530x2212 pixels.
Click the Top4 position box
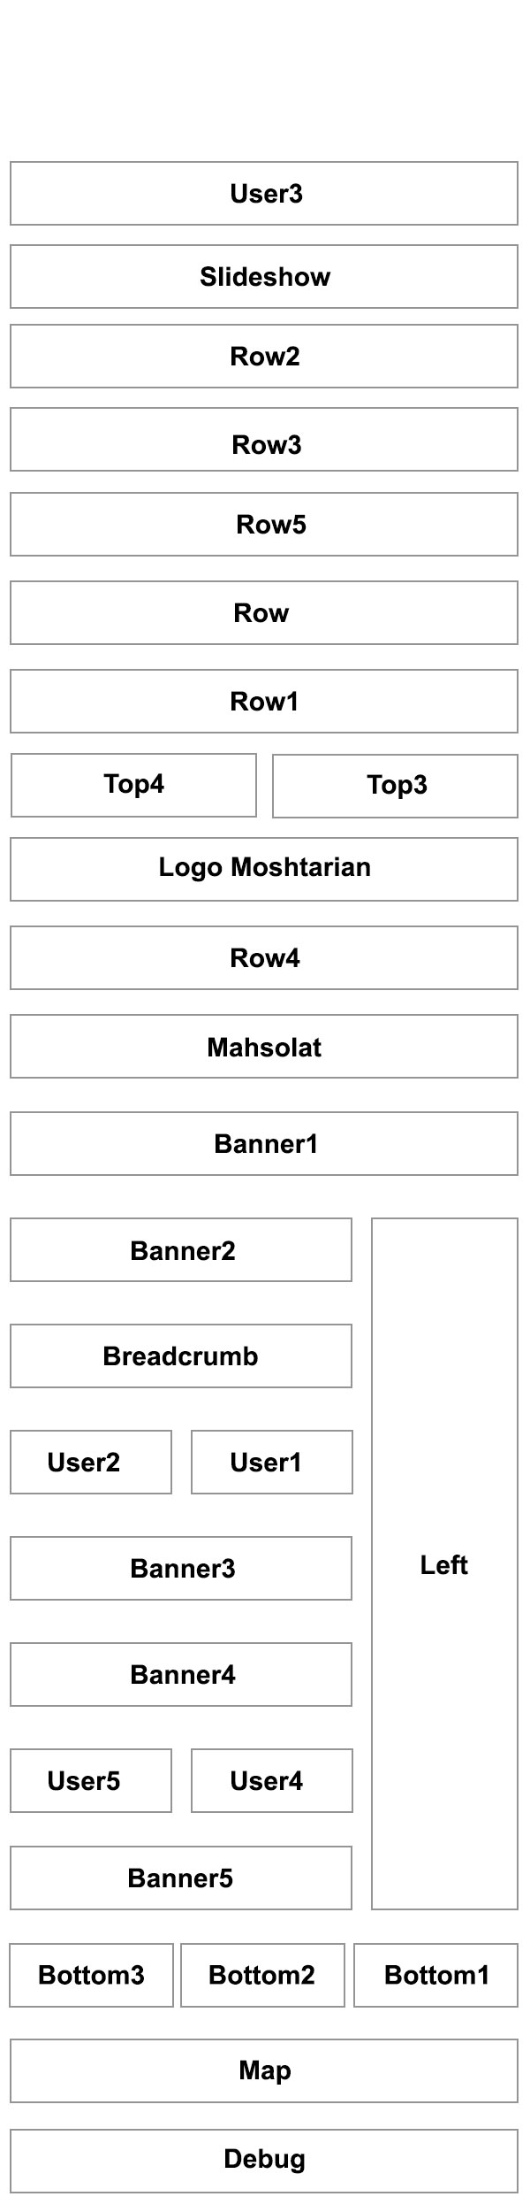(x=133, y=785)
